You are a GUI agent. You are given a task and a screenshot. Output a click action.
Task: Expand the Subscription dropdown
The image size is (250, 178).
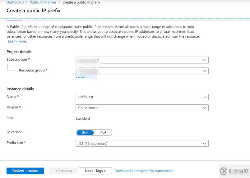click(142, 60)
